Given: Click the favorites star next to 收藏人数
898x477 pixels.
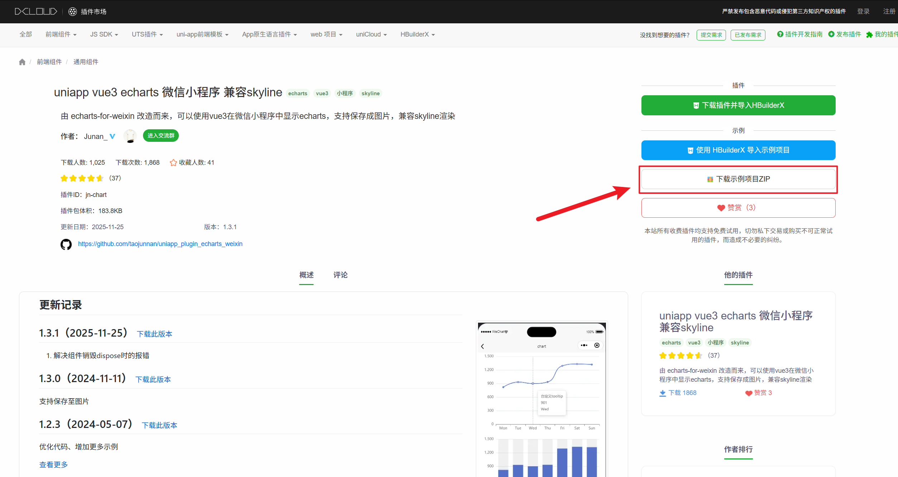Looking at the screenshot, I should 173,162.
